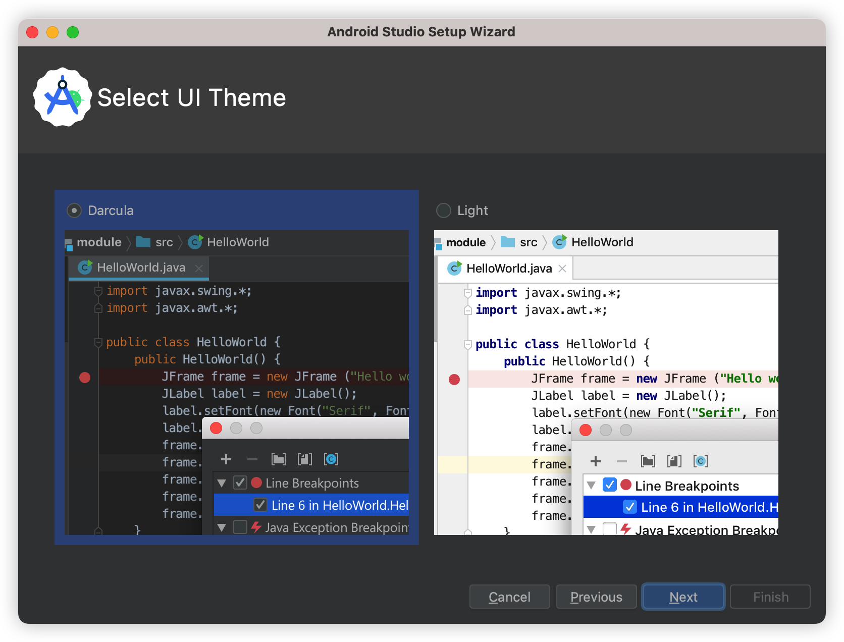Click group-by-package folder icon in Darcula preview

[279, 459]
